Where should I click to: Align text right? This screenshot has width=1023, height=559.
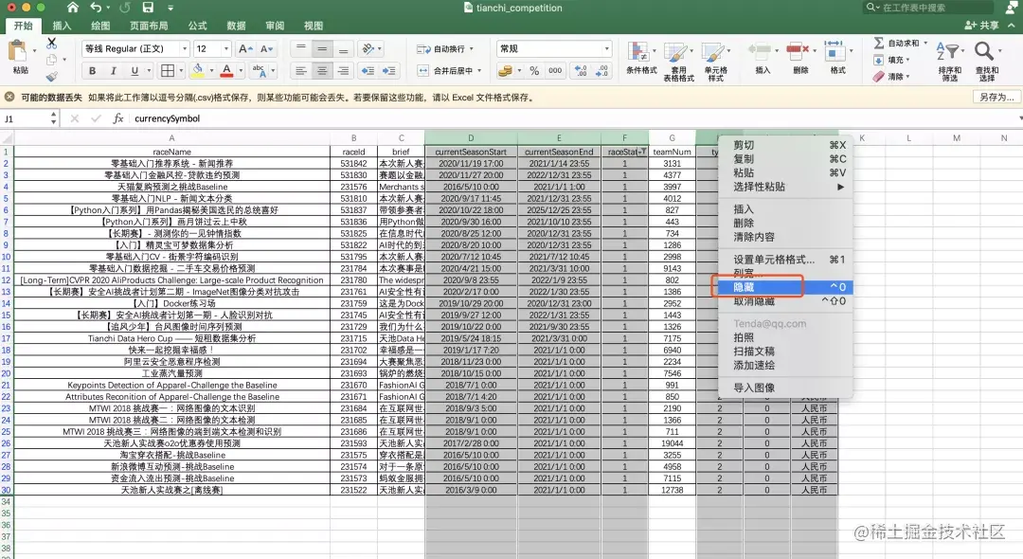coord(343,70)
